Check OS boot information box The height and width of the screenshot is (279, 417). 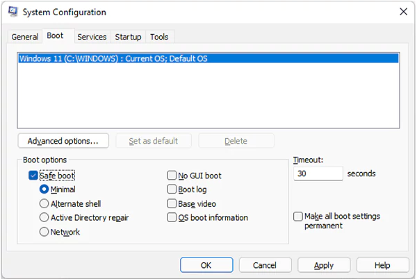[172, 217]
